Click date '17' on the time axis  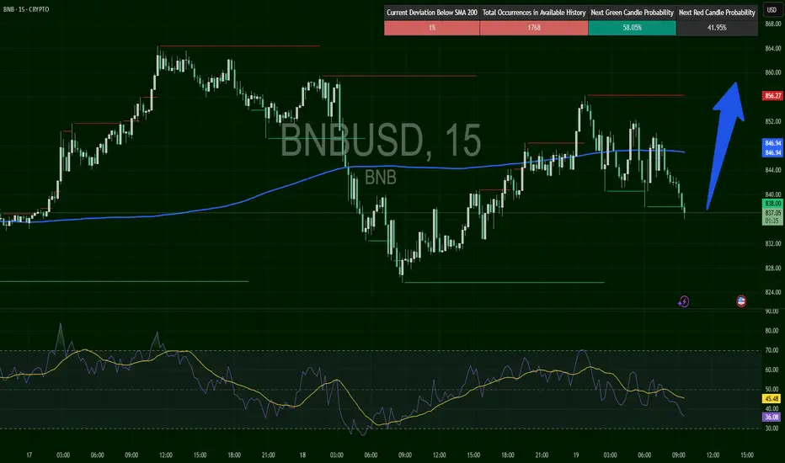click(29, 455)
